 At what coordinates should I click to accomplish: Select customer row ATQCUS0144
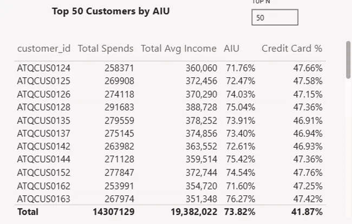(170, 159)
